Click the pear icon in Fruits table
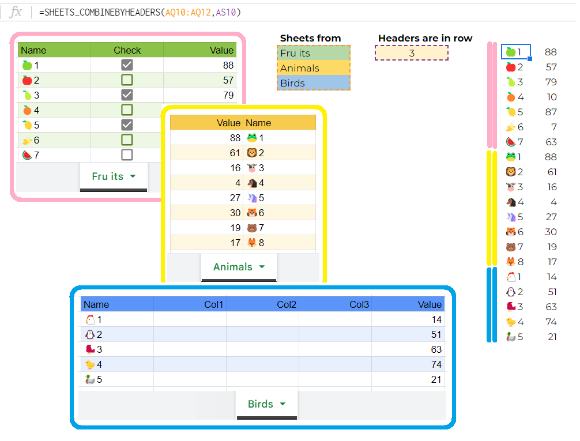Viewport: 580px width, 441px height. (x=27, y=95)
